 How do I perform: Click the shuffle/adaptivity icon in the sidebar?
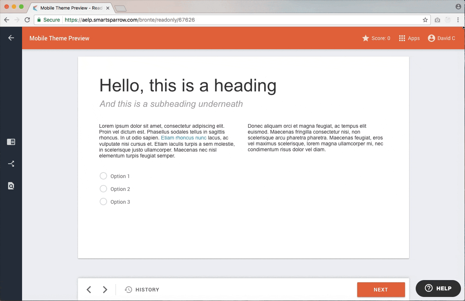click(11, 164)
